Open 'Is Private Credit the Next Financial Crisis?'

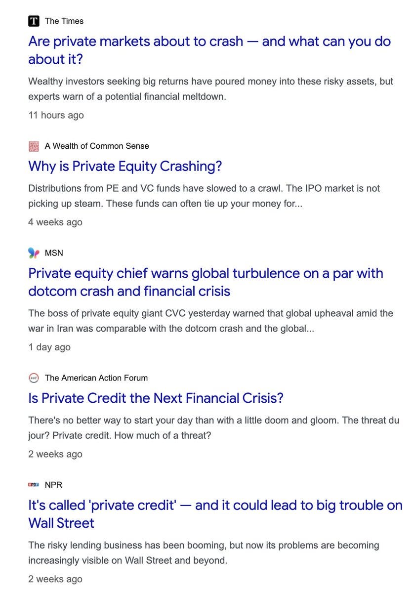click(156, 398)
